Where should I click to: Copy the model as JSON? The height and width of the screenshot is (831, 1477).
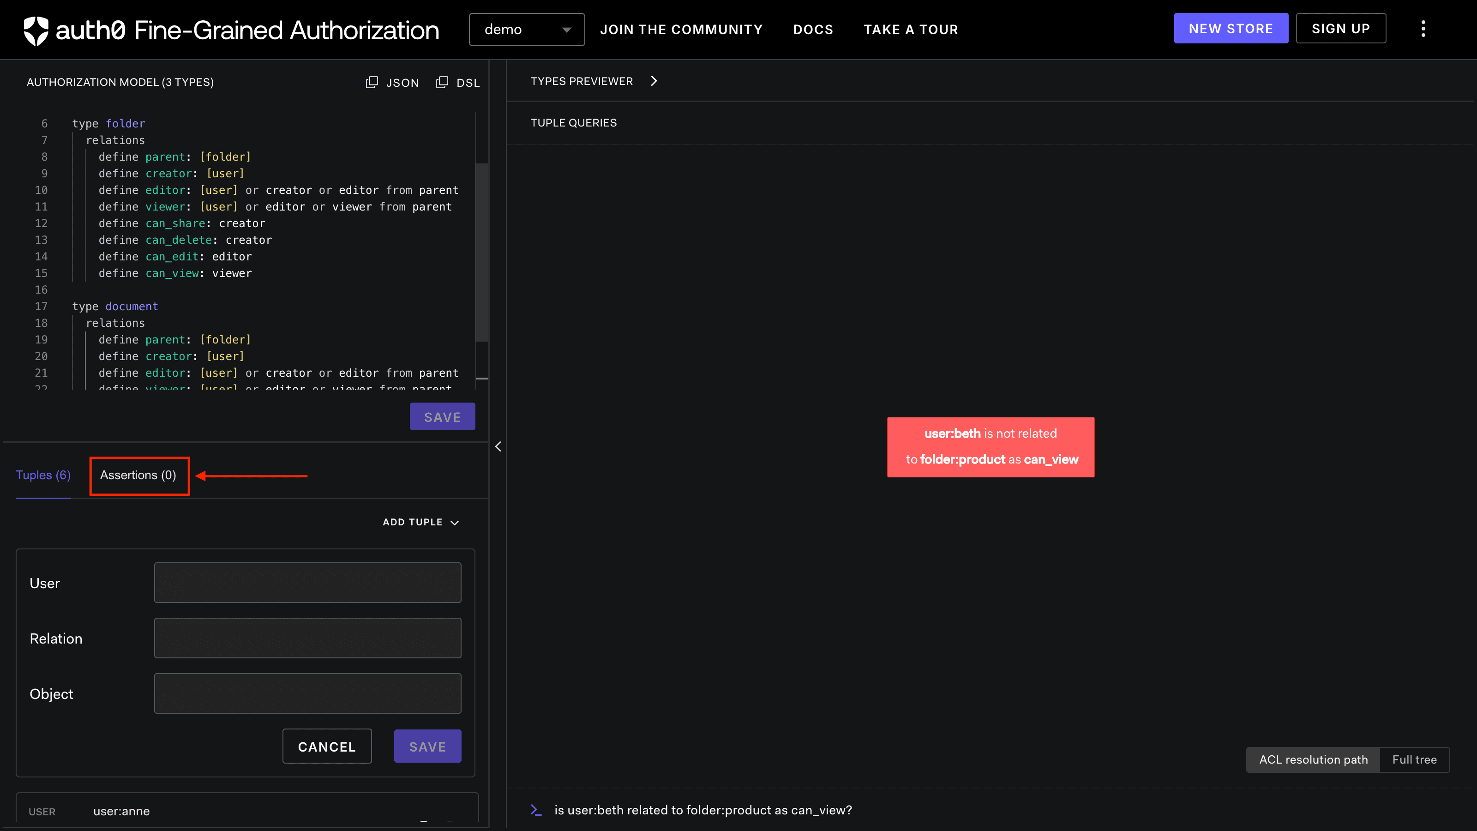392,83
